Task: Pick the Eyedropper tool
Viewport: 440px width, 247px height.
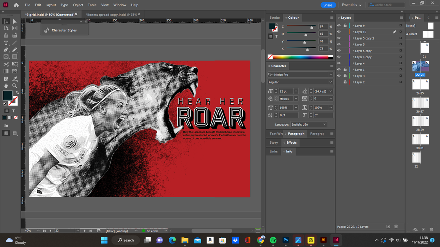Action: 14,79
